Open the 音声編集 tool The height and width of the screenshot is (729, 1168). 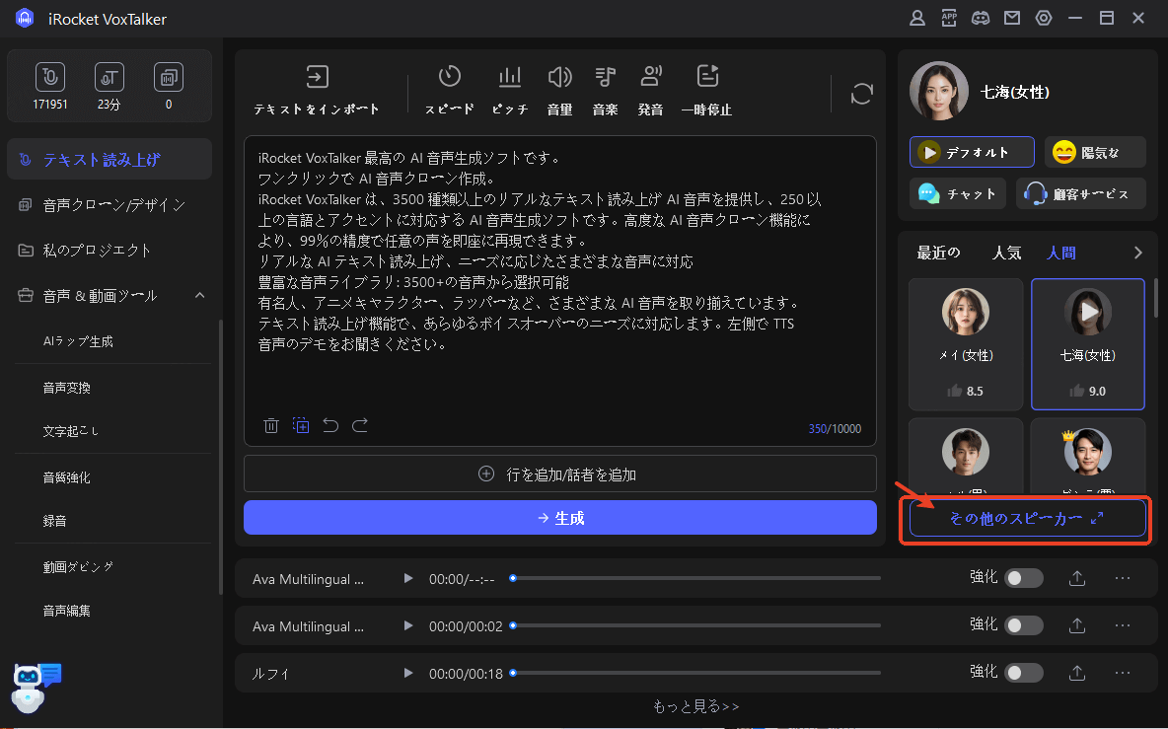click(x=66, y=611)
